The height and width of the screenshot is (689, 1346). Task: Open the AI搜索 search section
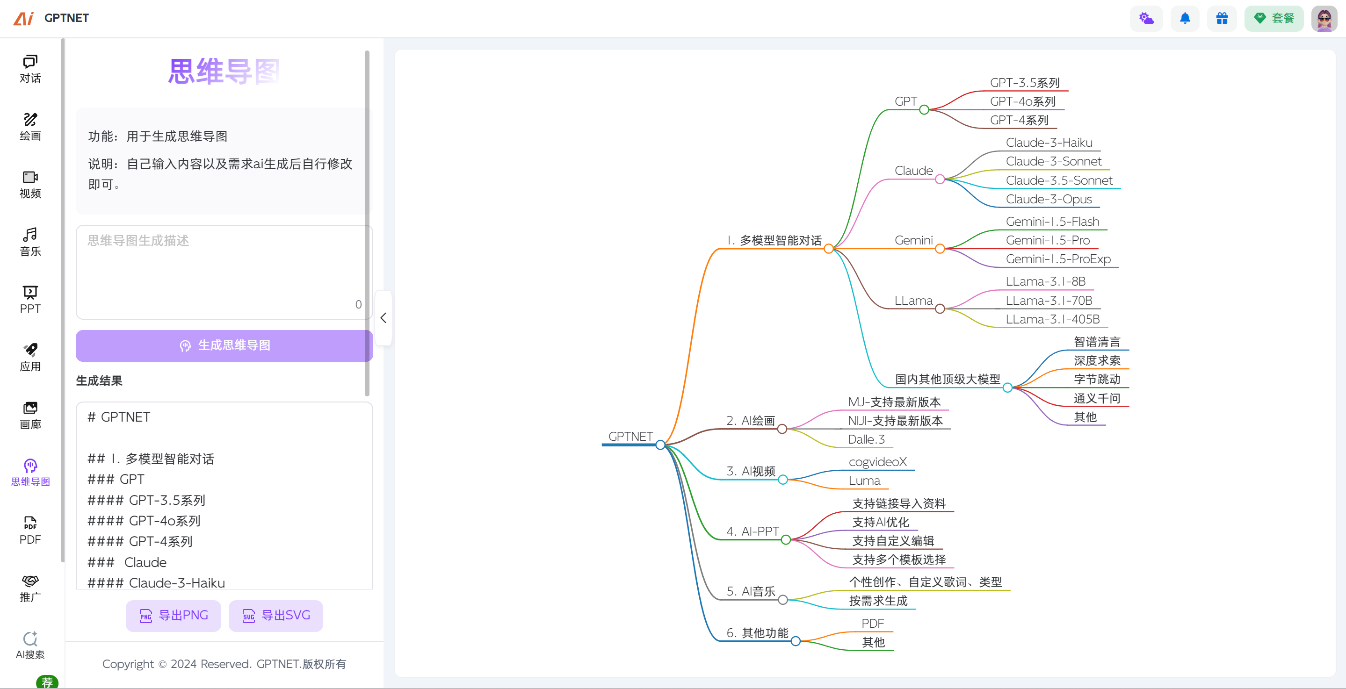30,646
